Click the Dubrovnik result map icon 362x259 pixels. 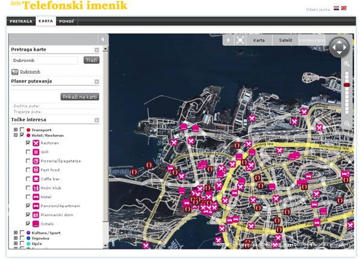pyautogui.click(x=14, y=72)
